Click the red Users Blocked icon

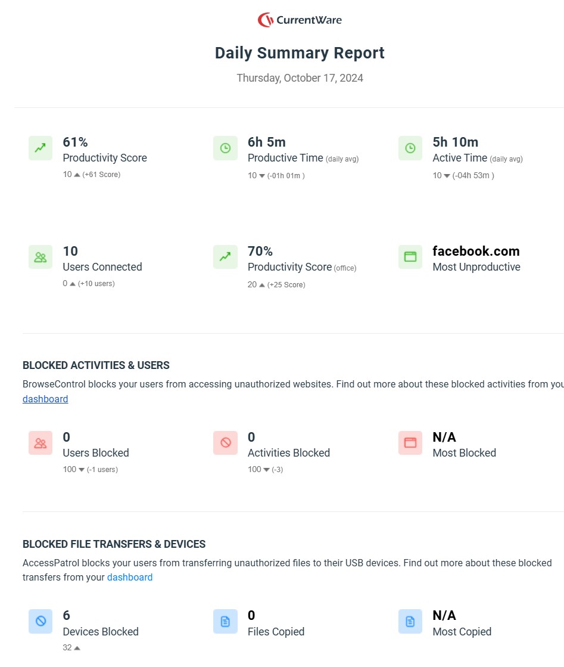click(40, 443)
